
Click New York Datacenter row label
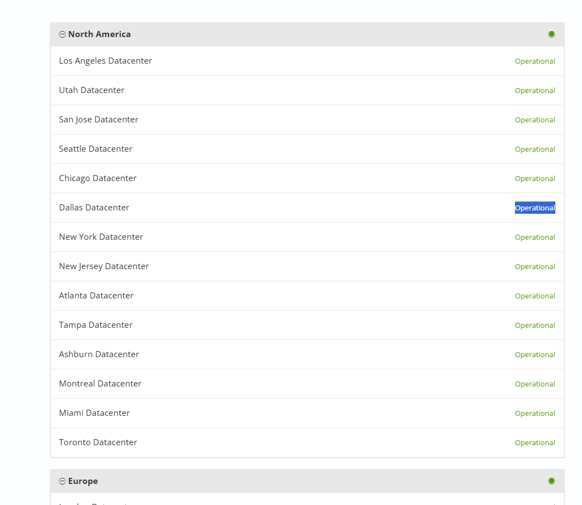tap(101, 237)
